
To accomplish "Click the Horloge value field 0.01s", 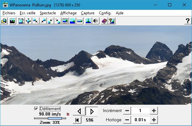I will [140, 120].
